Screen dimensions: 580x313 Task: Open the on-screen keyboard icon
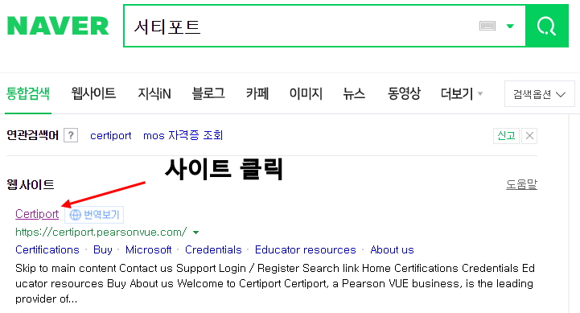coord(487,26)
